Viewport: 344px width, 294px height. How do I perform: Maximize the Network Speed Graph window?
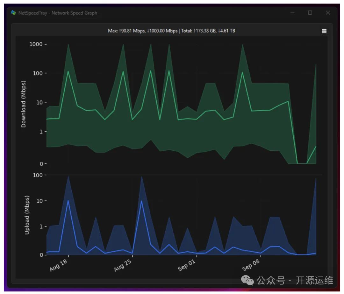click(x=310, y=13)
